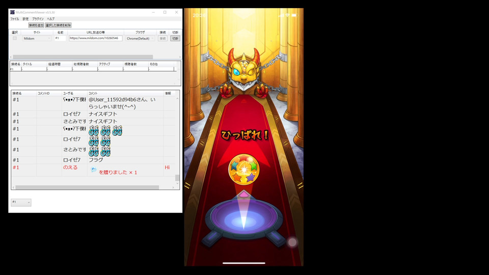Screen dimensions: 489x275
Task: Tap the pink arrow marker on pedestal
Action: coord(244,194)
